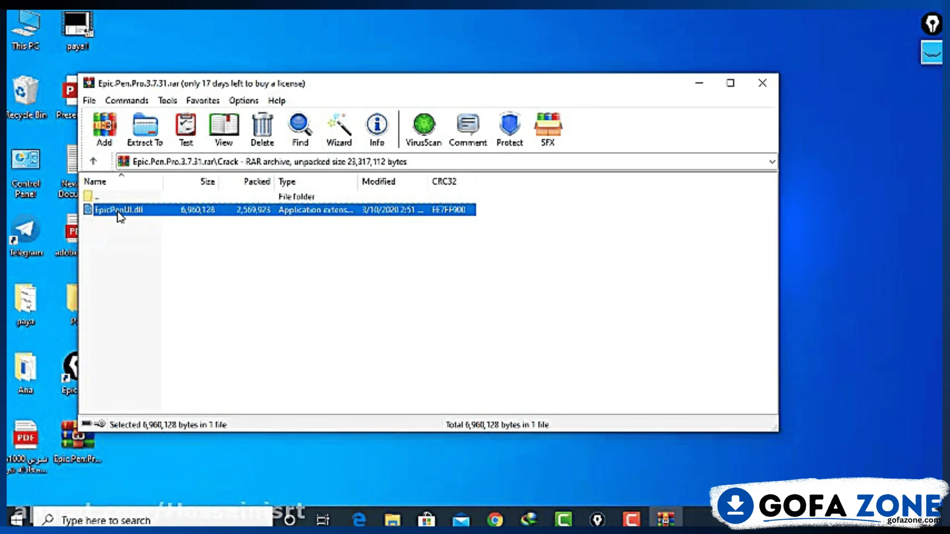Open the Favorites menu
Viewport: 950px width, 534px height.
pyautogui.click(x=203, y=100)
